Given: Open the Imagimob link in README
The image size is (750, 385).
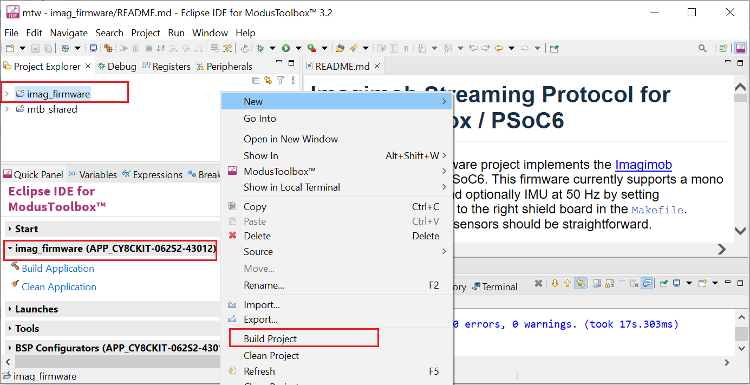Looking at the screenshot, I should [x=643, y=165].
